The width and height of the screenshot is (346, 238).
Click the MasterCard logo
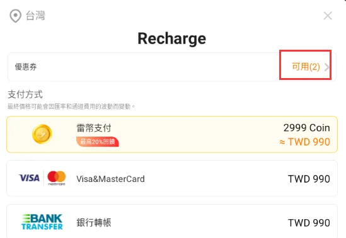pyautogui.click(x=57, y=178)
